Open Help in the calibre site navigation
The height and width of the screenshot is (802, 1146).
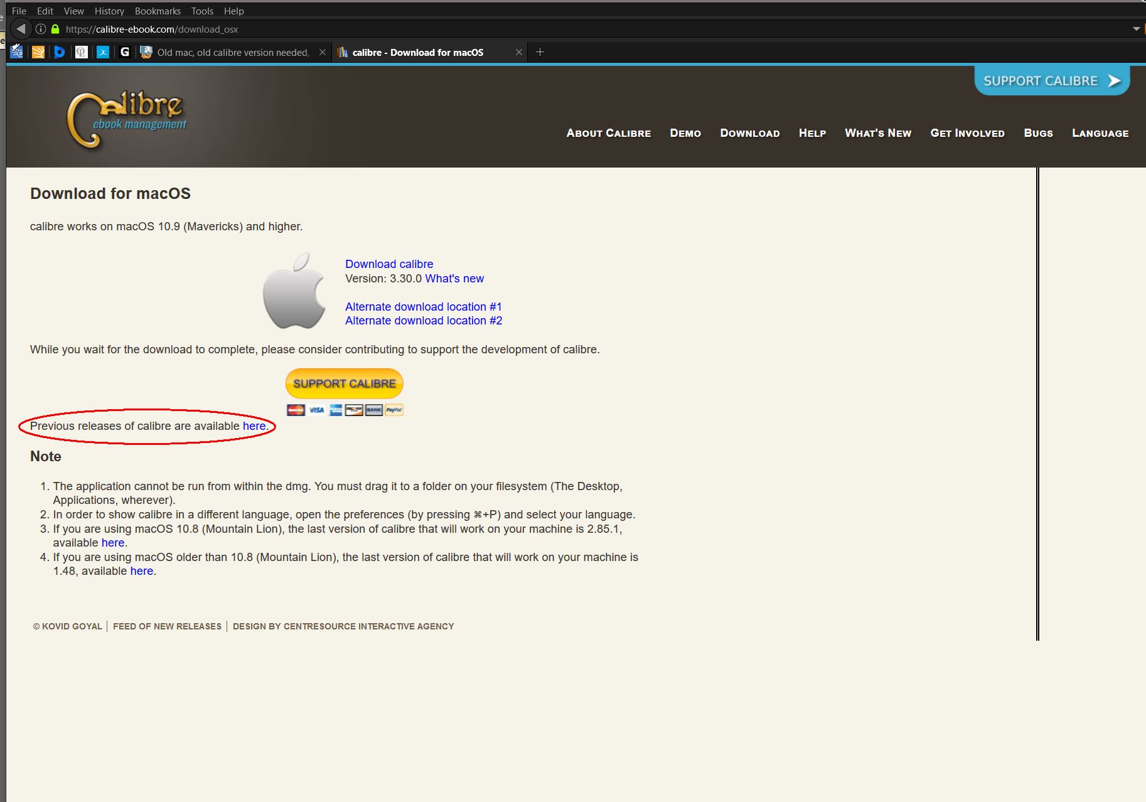click(812, 133)
